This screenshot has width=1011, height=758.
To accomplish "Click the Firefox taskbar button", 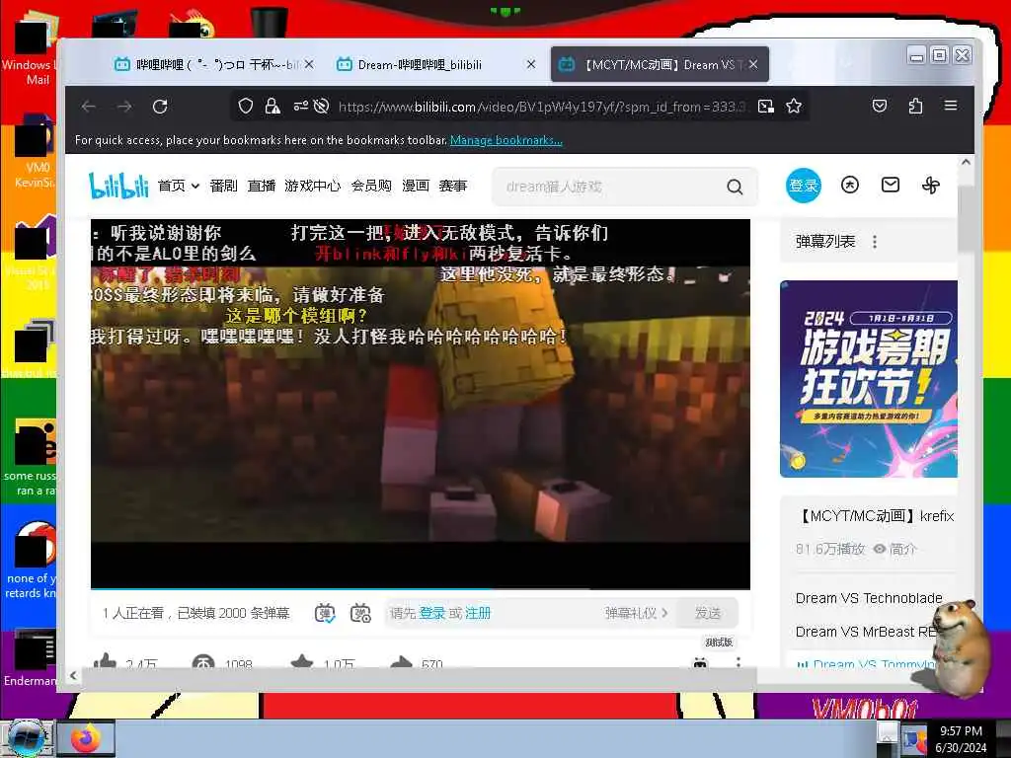I will (x=86, y=738).
